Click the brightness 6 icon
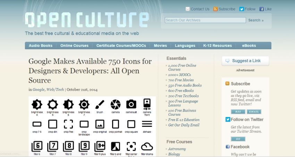 [x=68, y=104]
